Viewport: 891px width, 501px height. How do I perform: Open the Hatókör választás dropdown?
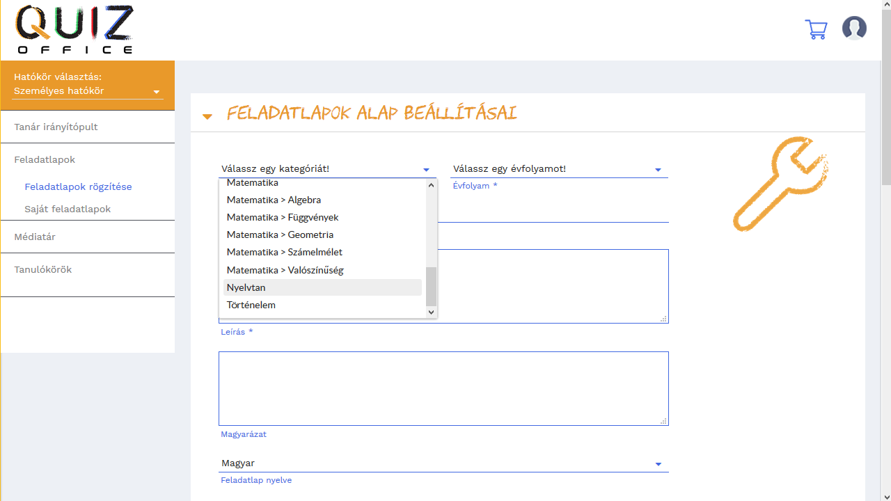pyautogui.click(x=88, y=91)
